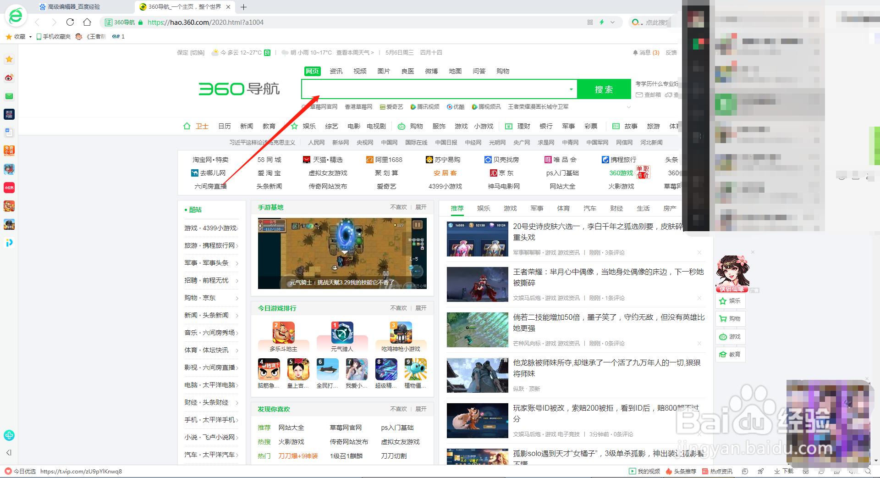Open 携程旅行 link
This screenshot has width=880, height=478.
click(x=619, y=160)
